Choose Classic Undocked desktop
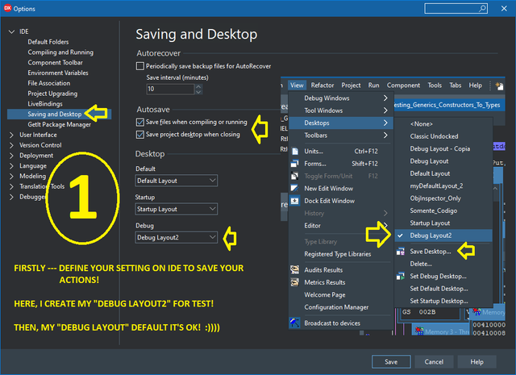 (x=443, y=136)
